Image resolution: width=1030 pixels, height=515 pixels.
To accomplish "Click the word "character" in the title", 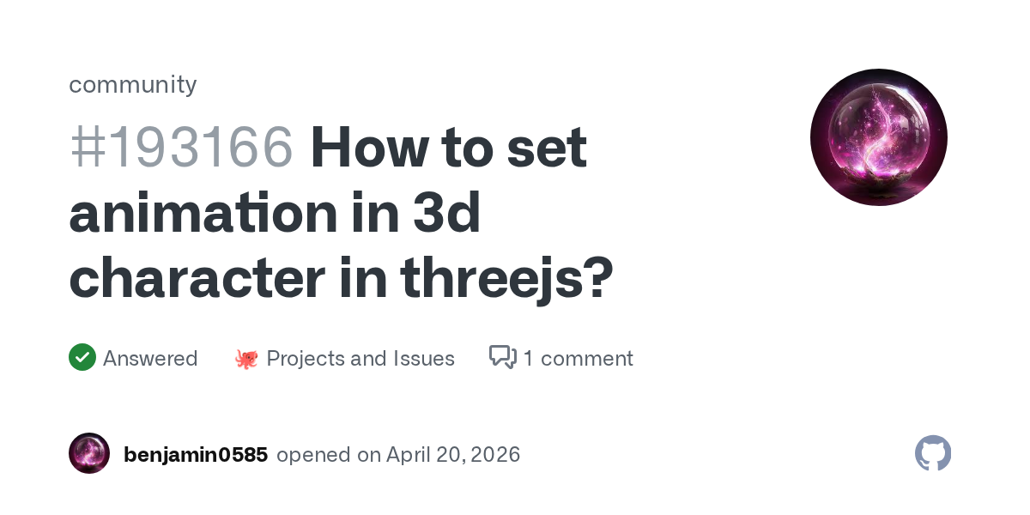I will (x=197, y=278).
